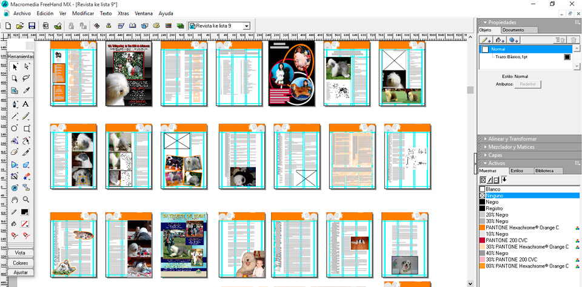582x287 pixels.
Task: Select the Text tool
Action: [x=26, y=104]
